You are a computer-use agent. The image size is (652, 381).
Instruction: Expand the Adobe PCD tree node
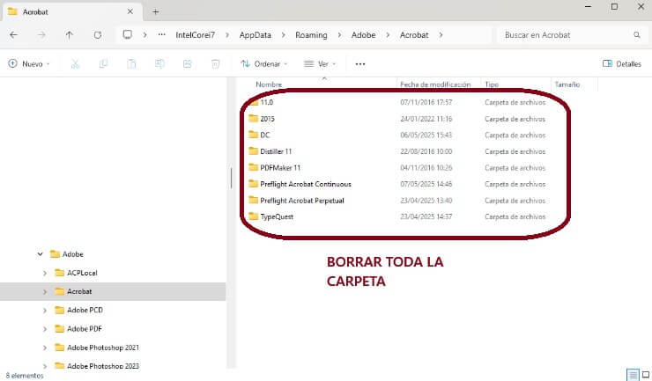pos(45,311)
